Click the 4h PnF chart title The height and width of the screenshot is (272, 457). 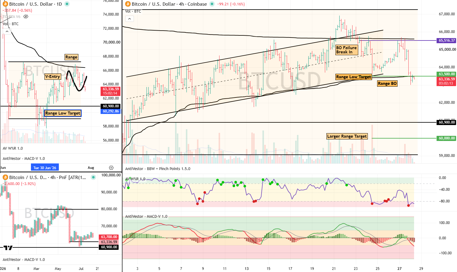[47, 177]
